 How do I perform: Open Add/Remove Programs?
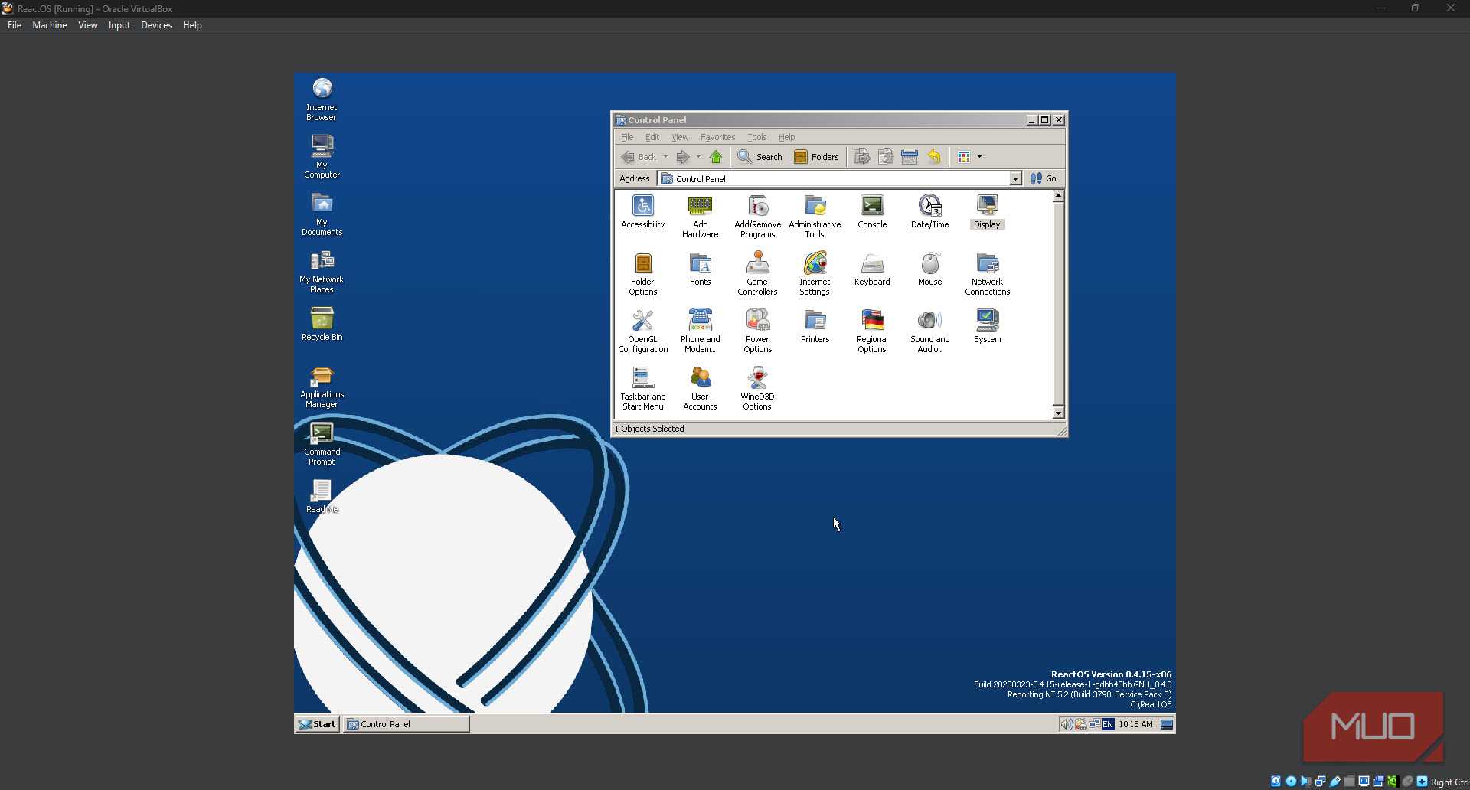[x=757, y=217]
